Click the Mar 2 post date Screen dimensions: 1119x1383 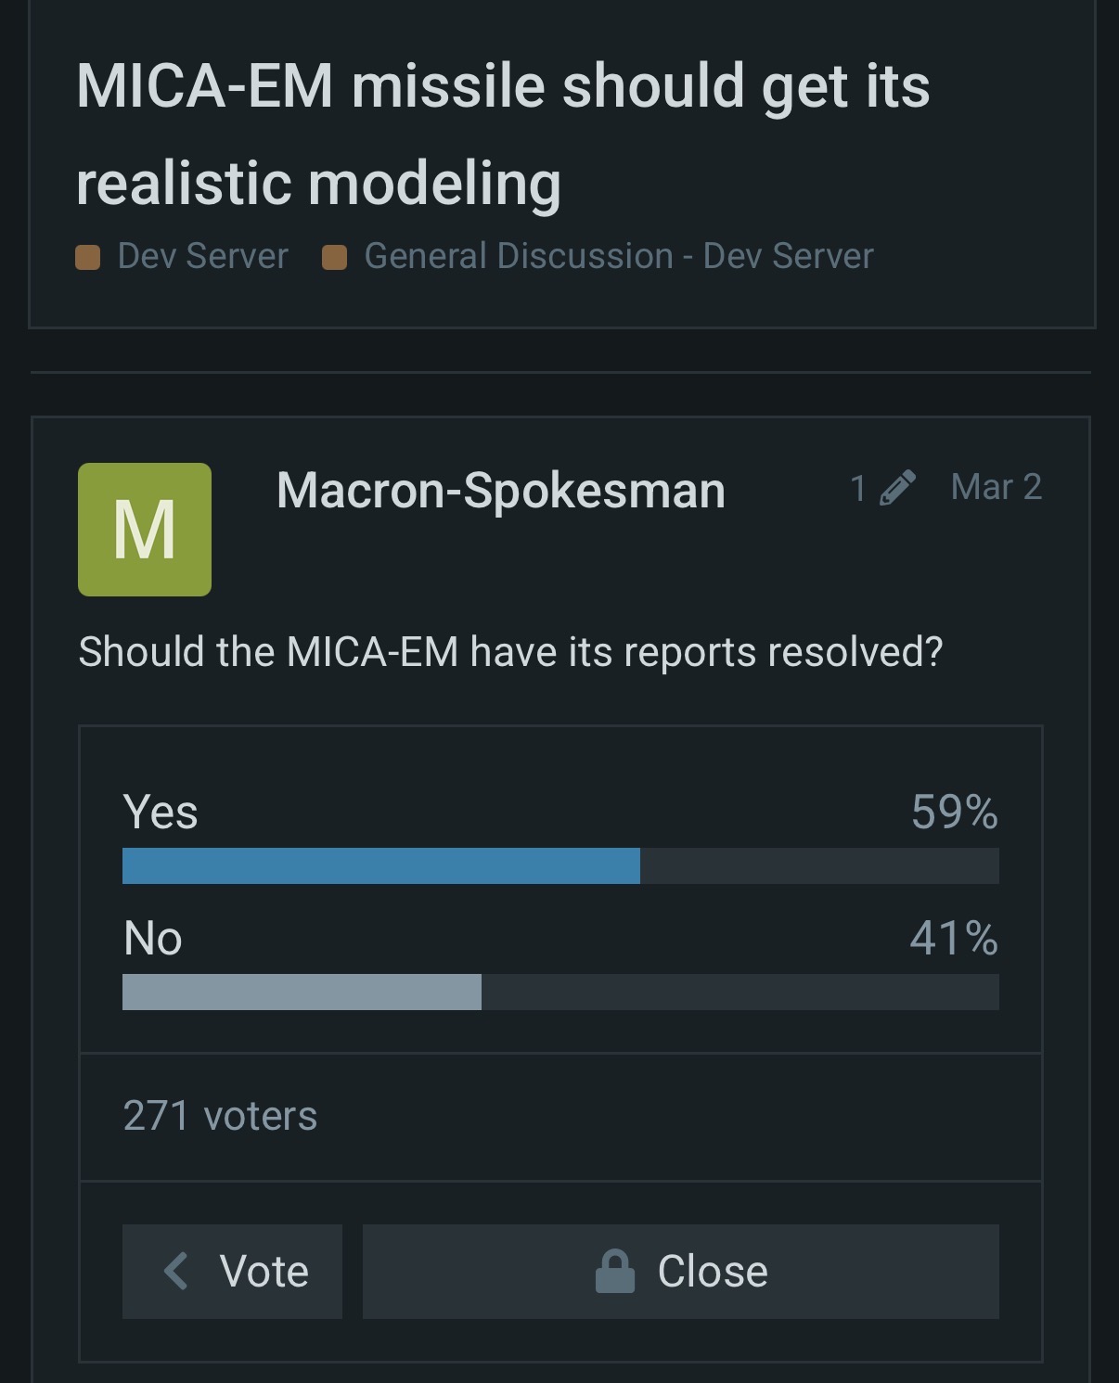(996, 487)
